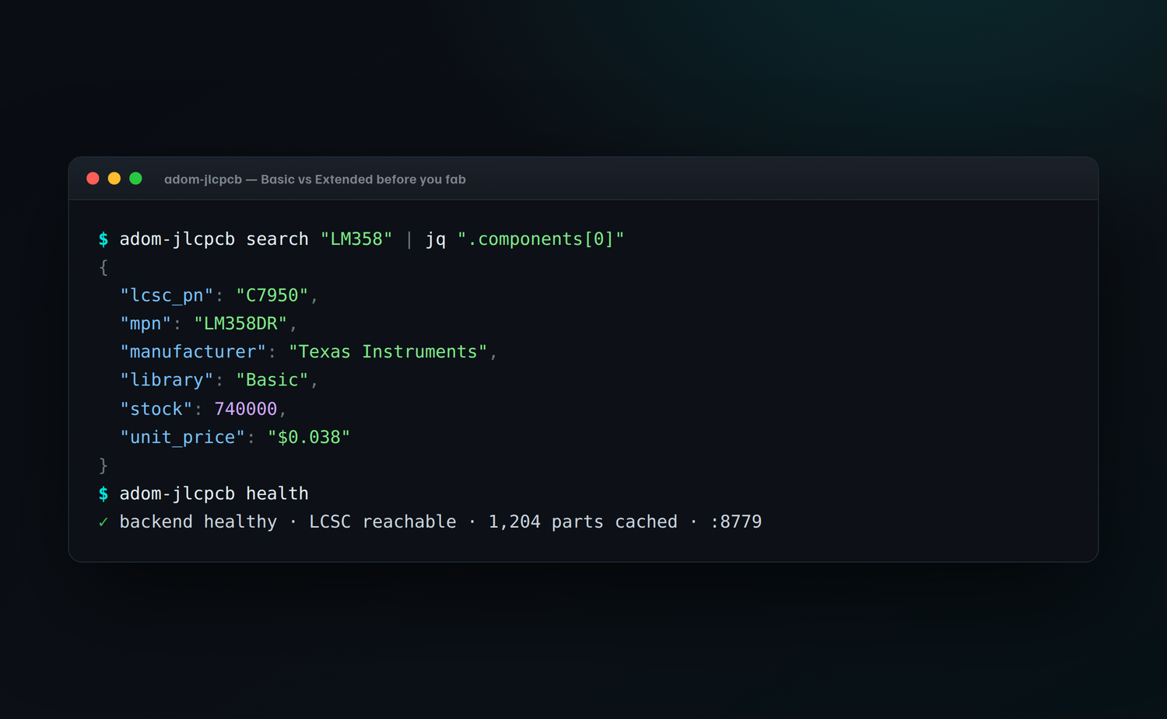Click the jq ".components[0]" filter string
1167x719 pixels.
pyautogui.click(x=541, y=239)
